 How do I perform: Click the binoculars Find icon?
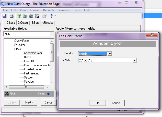7,94
